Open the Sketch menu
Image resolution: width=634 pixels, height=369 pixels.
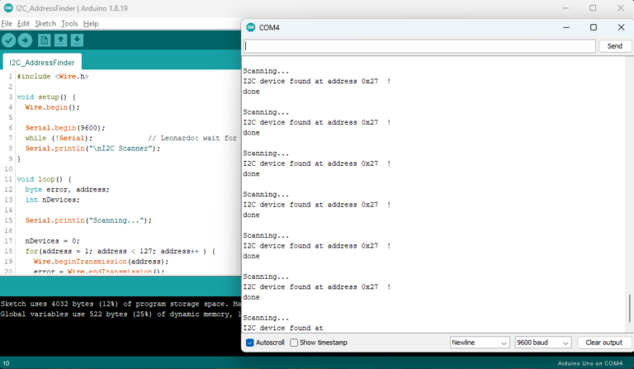45,24
